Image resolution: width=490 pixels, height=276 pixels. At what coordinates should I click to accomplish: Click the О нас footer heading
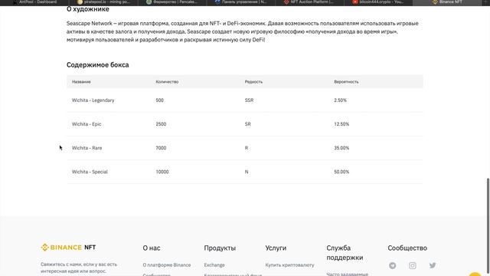pos(152,248)
